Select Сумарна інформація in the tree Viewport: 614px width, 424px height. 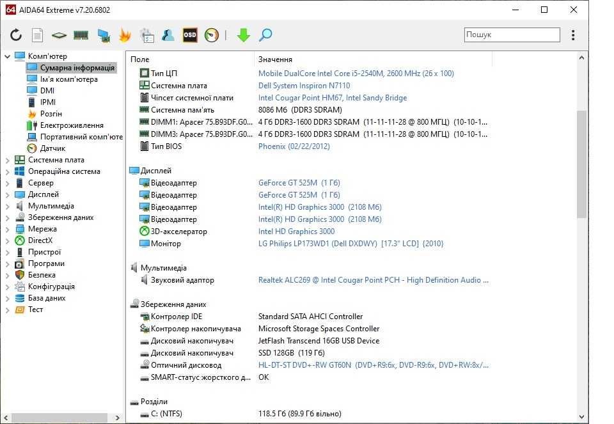[77, 68]
